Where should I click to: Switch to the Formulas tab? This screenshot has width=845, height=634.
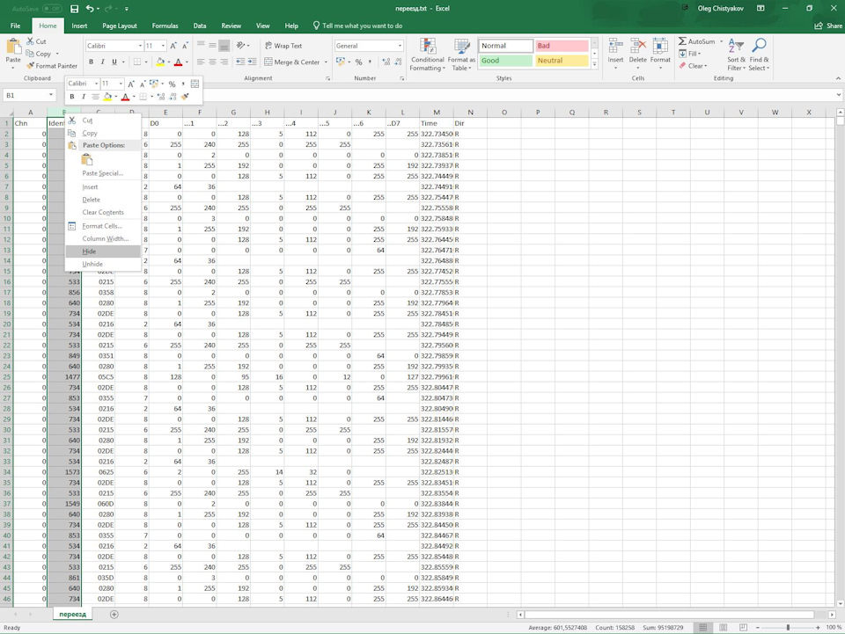165,26
